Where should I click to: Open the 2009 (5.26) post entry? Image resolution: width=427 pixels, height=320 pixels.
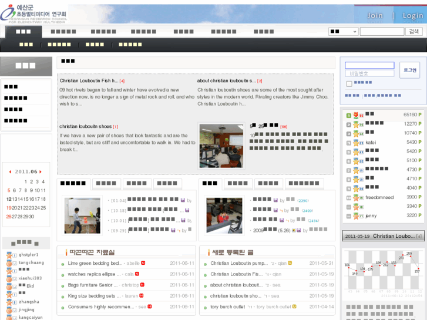271,230
